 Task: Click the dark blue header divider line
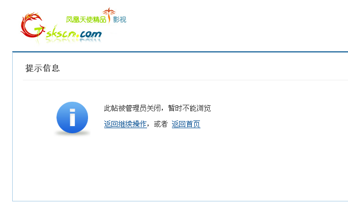[x=180, y=52]
